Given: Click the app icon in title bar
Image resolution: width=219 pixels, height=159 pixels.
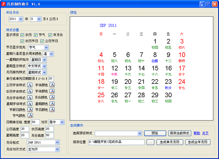Looking at the screenshot, I should pos(3,4).
